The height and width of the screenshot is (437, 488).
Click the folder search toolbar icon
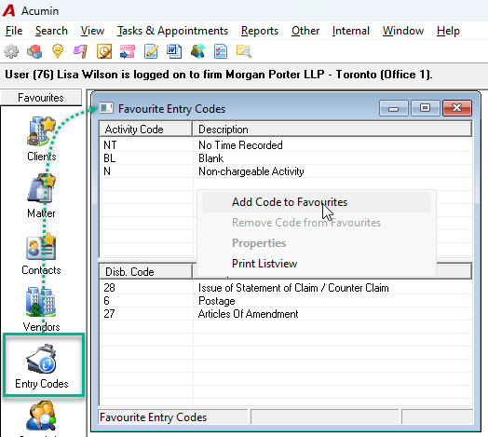point(244,51)
